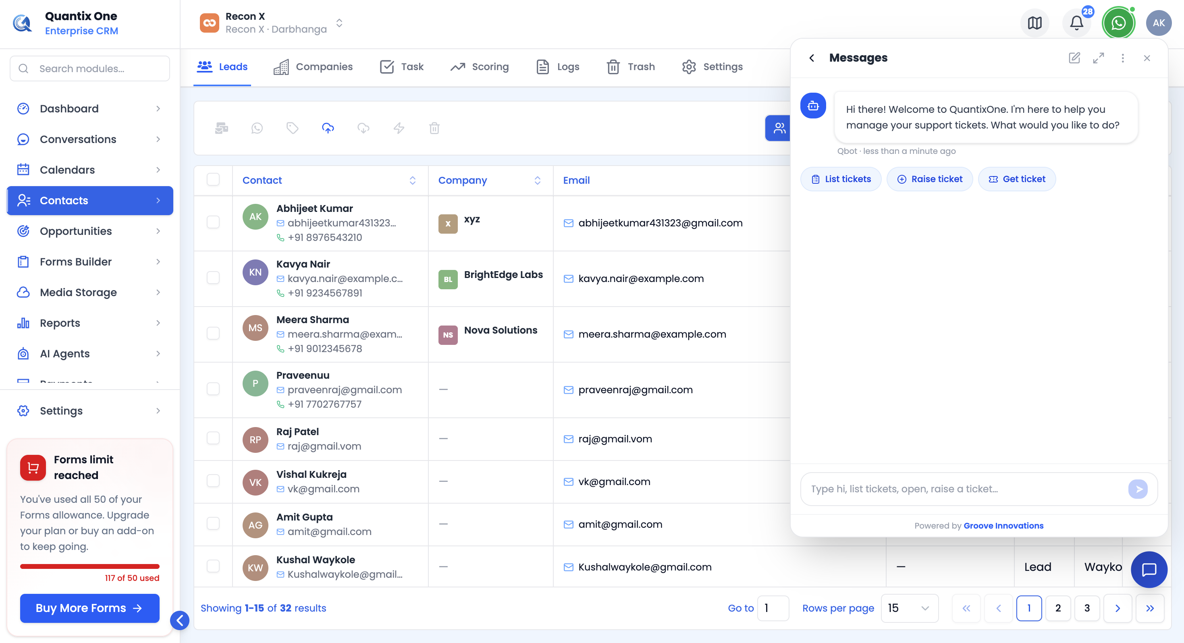Click the tag icon in toolbar
Image resolution: width=1184 pixels, height=643 pixels.
292,128
